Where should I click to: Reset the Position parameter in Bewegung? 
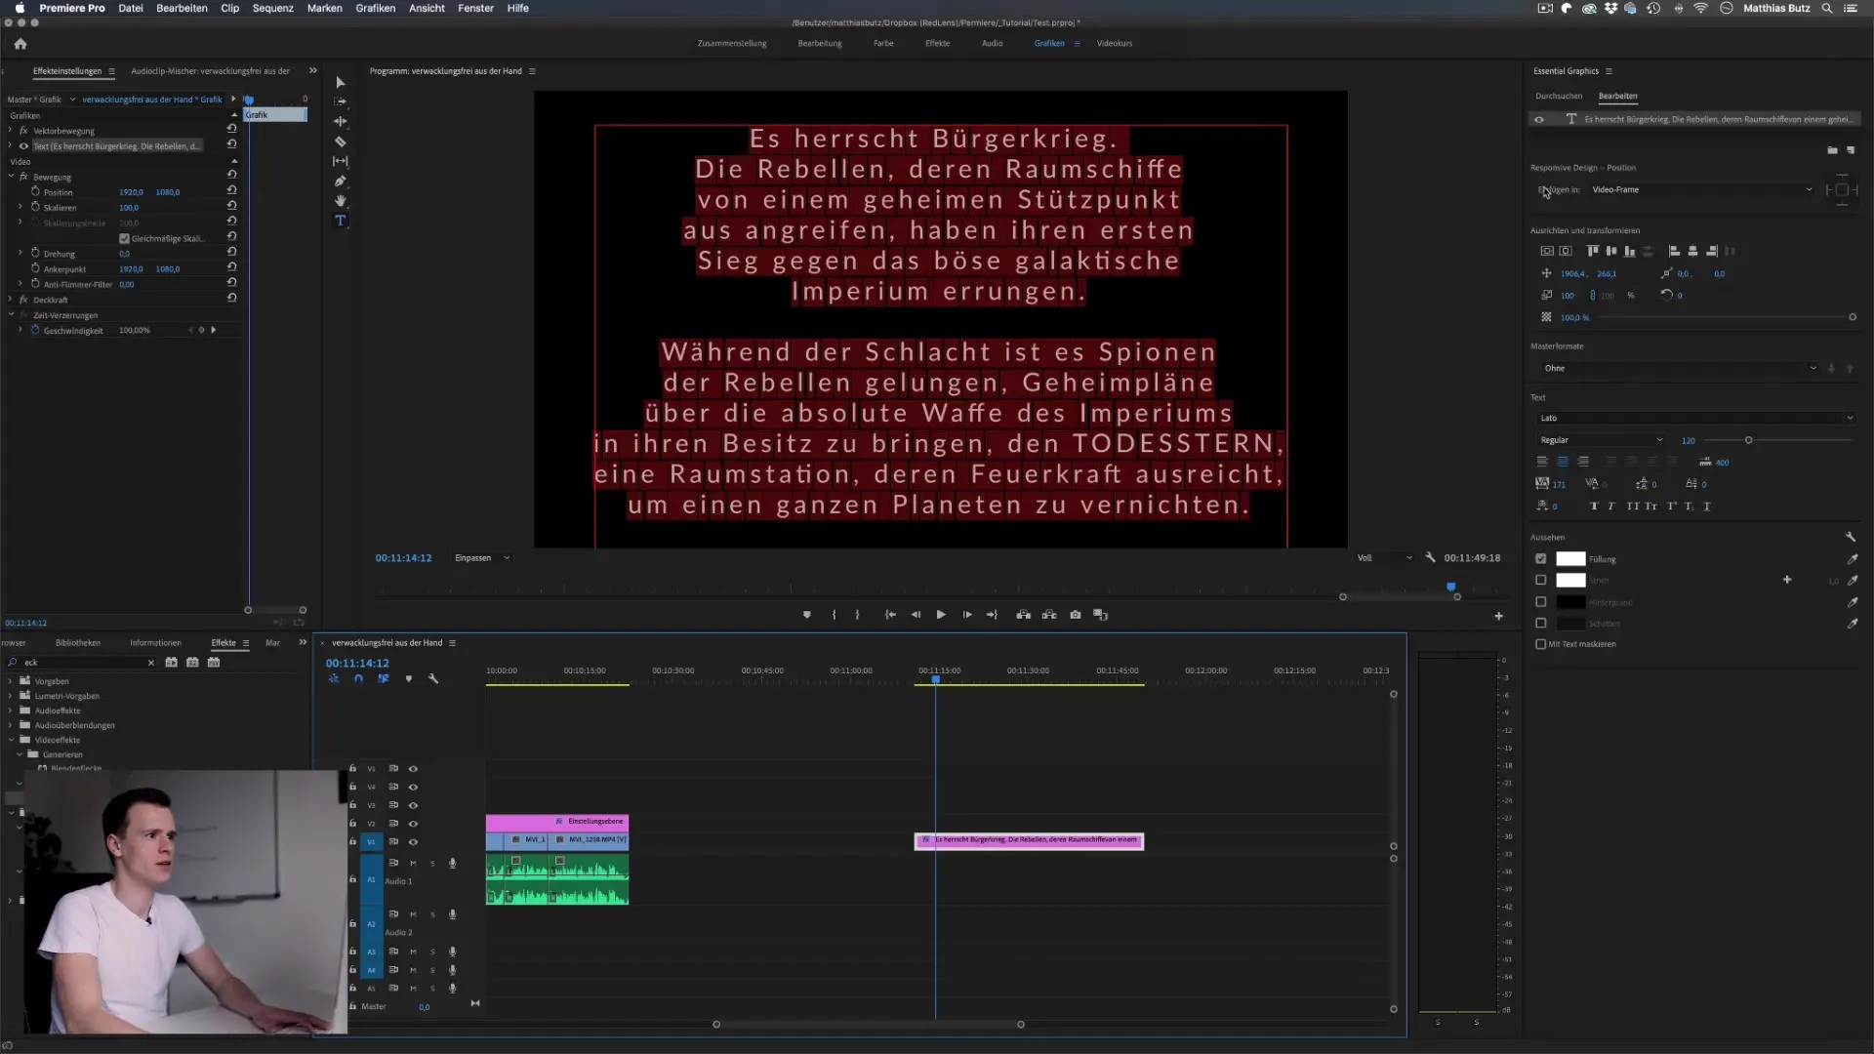[231, 191]
